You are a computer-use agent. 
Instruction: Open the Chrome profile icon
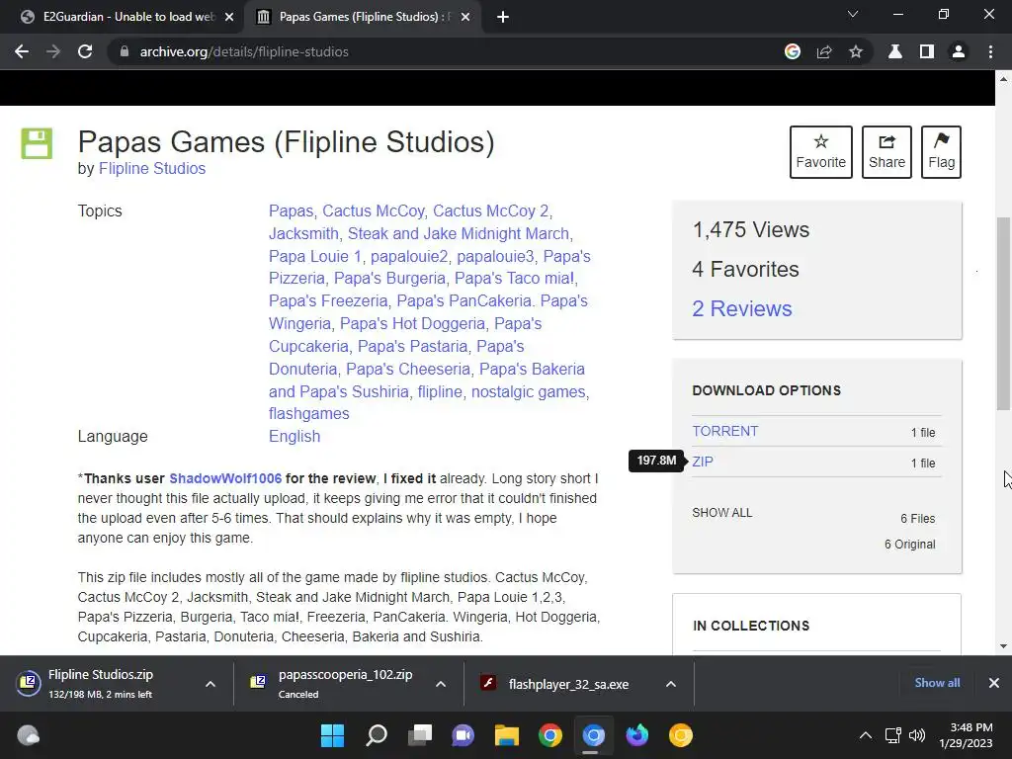(x=959, y=51)
